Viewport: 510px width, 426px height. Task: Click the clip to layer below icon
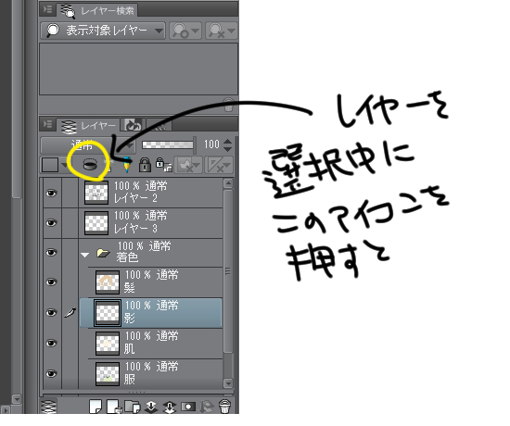90,165
